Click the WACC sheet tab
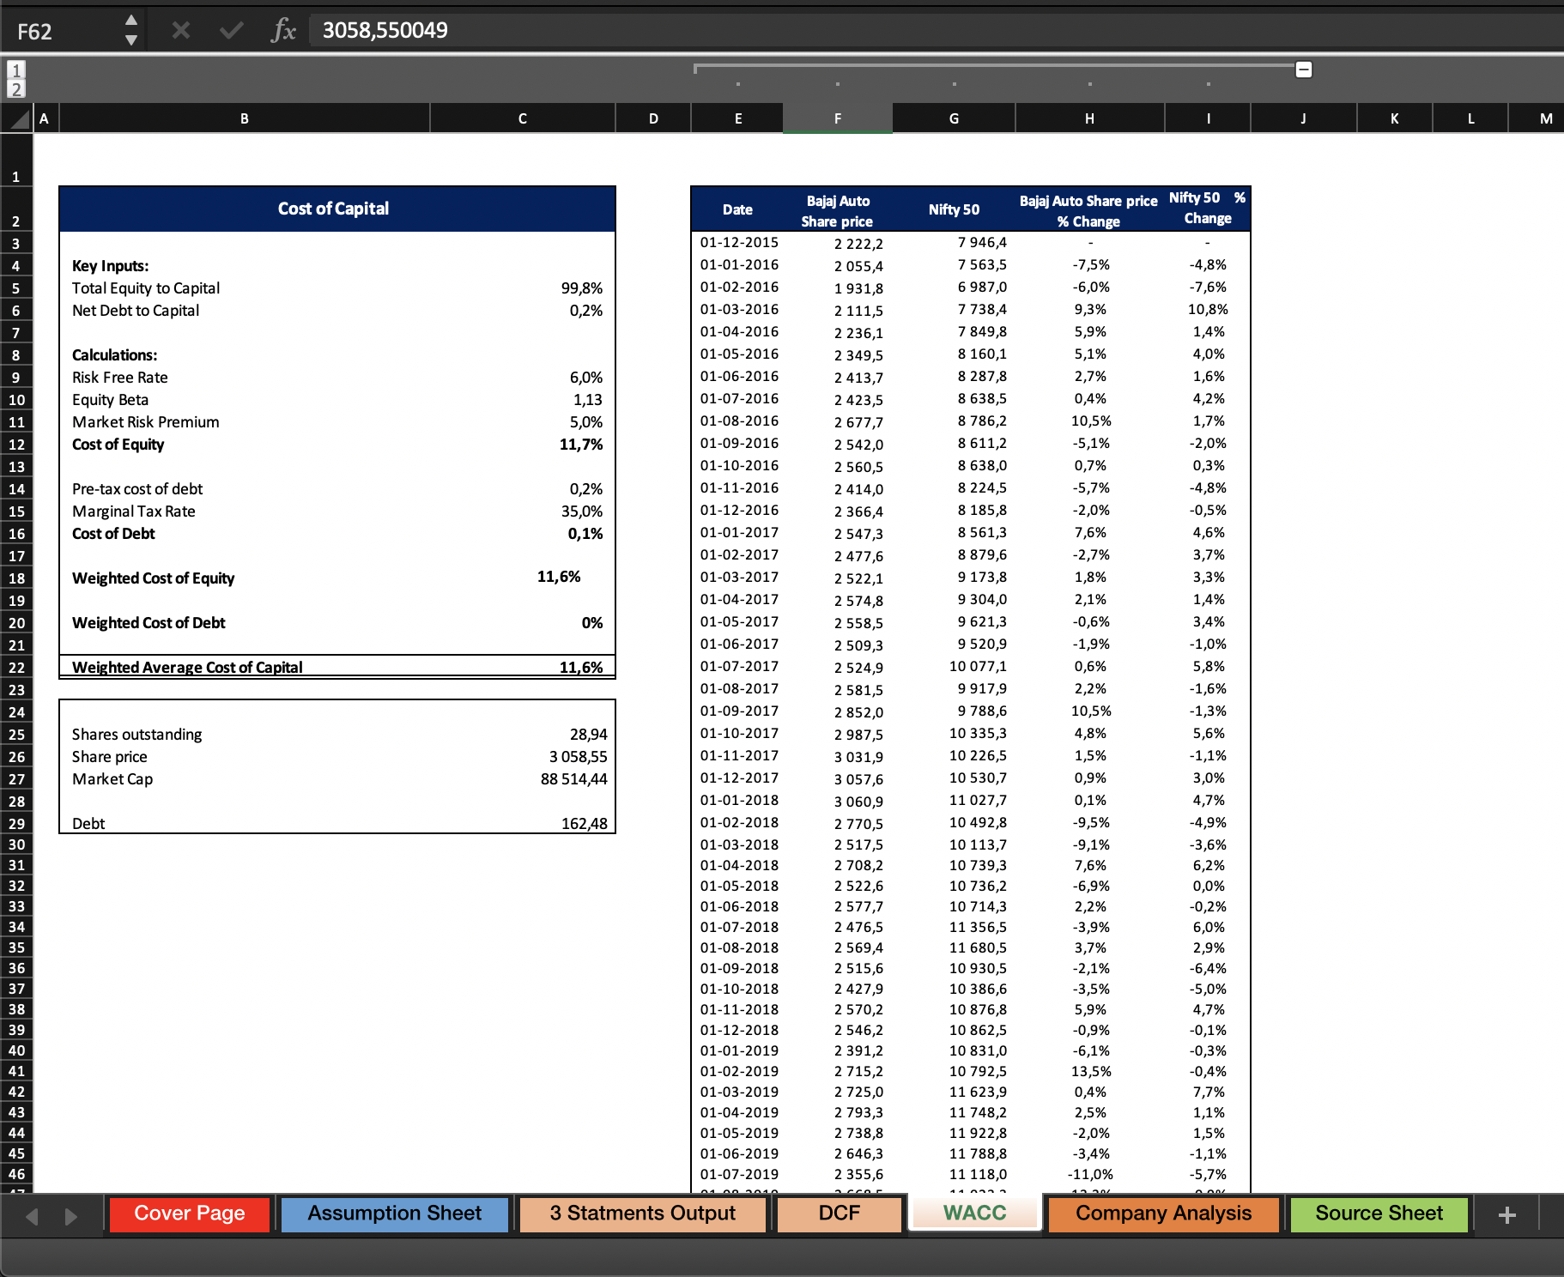This screenshot has width=1564, height=1277. coord(975,1213)
